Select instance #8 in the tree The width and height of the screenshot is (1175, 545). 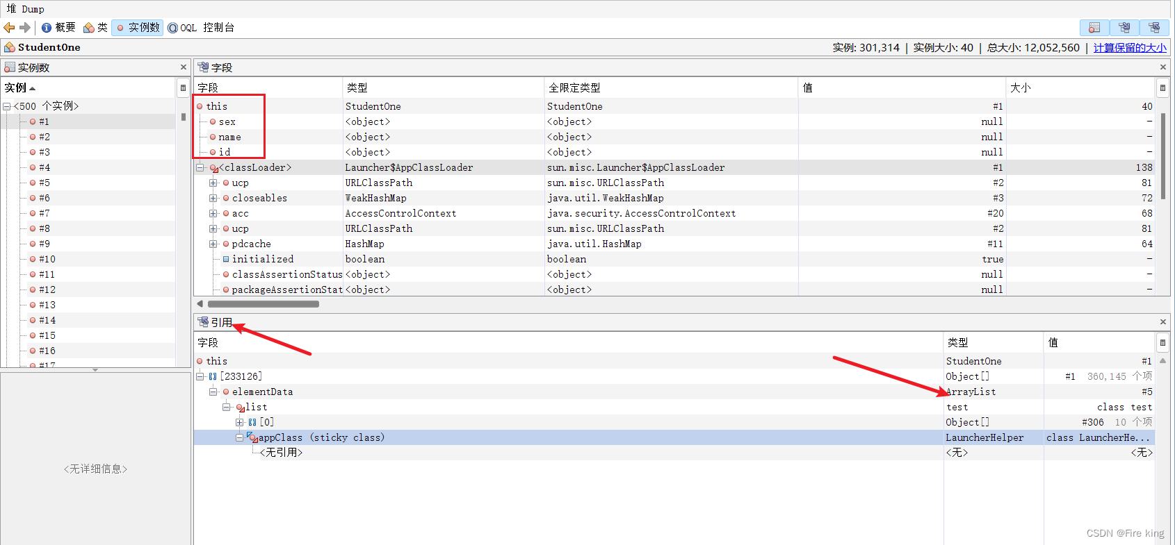[44, 228]
